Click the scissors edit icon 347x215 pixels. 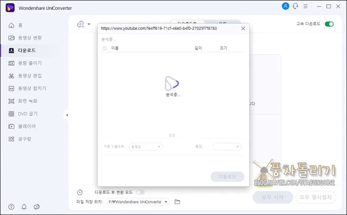(x=11, y=76)
